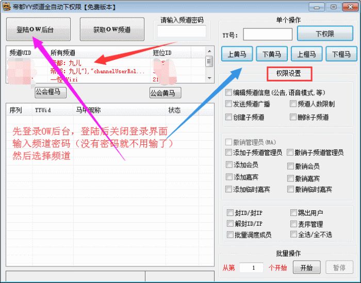This screenshot has height=283, width=361.
Task: Select the channelUserRol channel row
Action: [106, 71]
